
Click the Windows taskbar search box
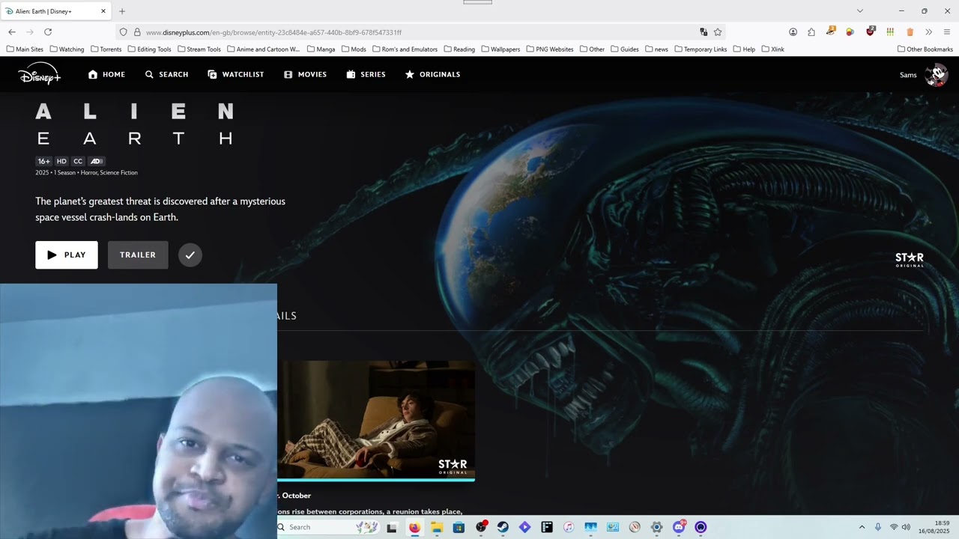pos(327,527)
